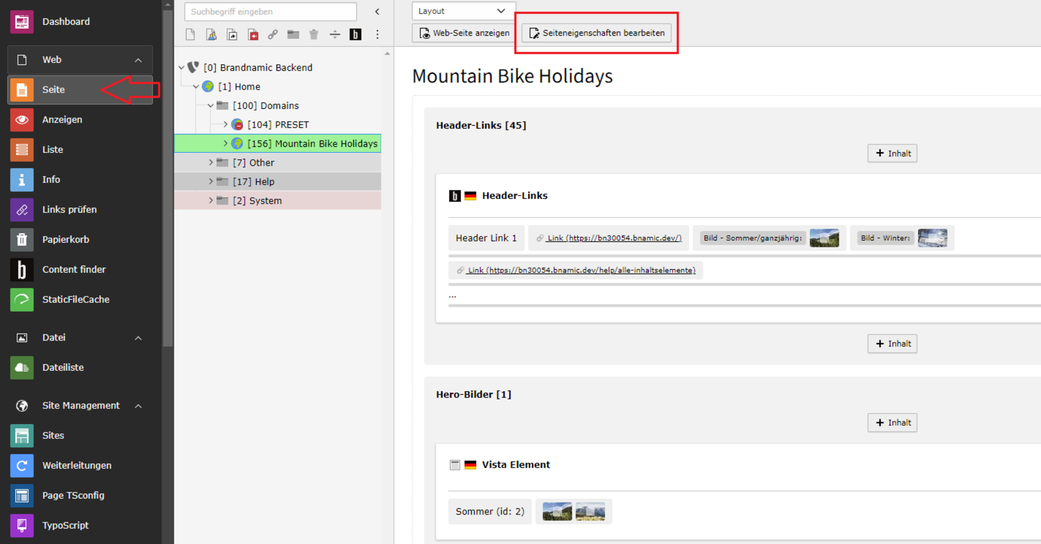Click the Suchbegriff eingeben search field
1041x544 pixels.
point(270,12)
